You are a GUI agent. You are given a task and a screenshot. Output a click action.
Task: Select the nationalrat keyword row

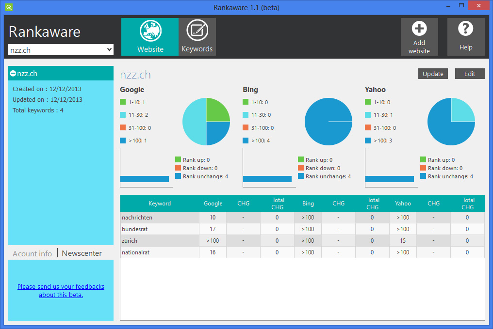pos(302,252)
